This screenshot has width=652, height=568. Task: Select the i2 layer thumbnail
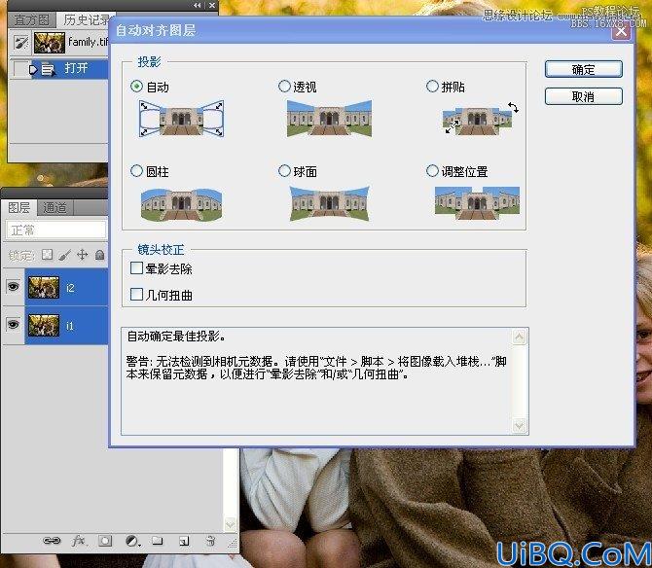click(44, 287)
